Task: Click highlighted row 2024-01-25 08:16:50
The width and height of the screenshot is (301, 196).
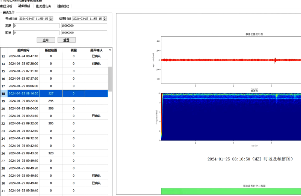Action: pos(54,93)
